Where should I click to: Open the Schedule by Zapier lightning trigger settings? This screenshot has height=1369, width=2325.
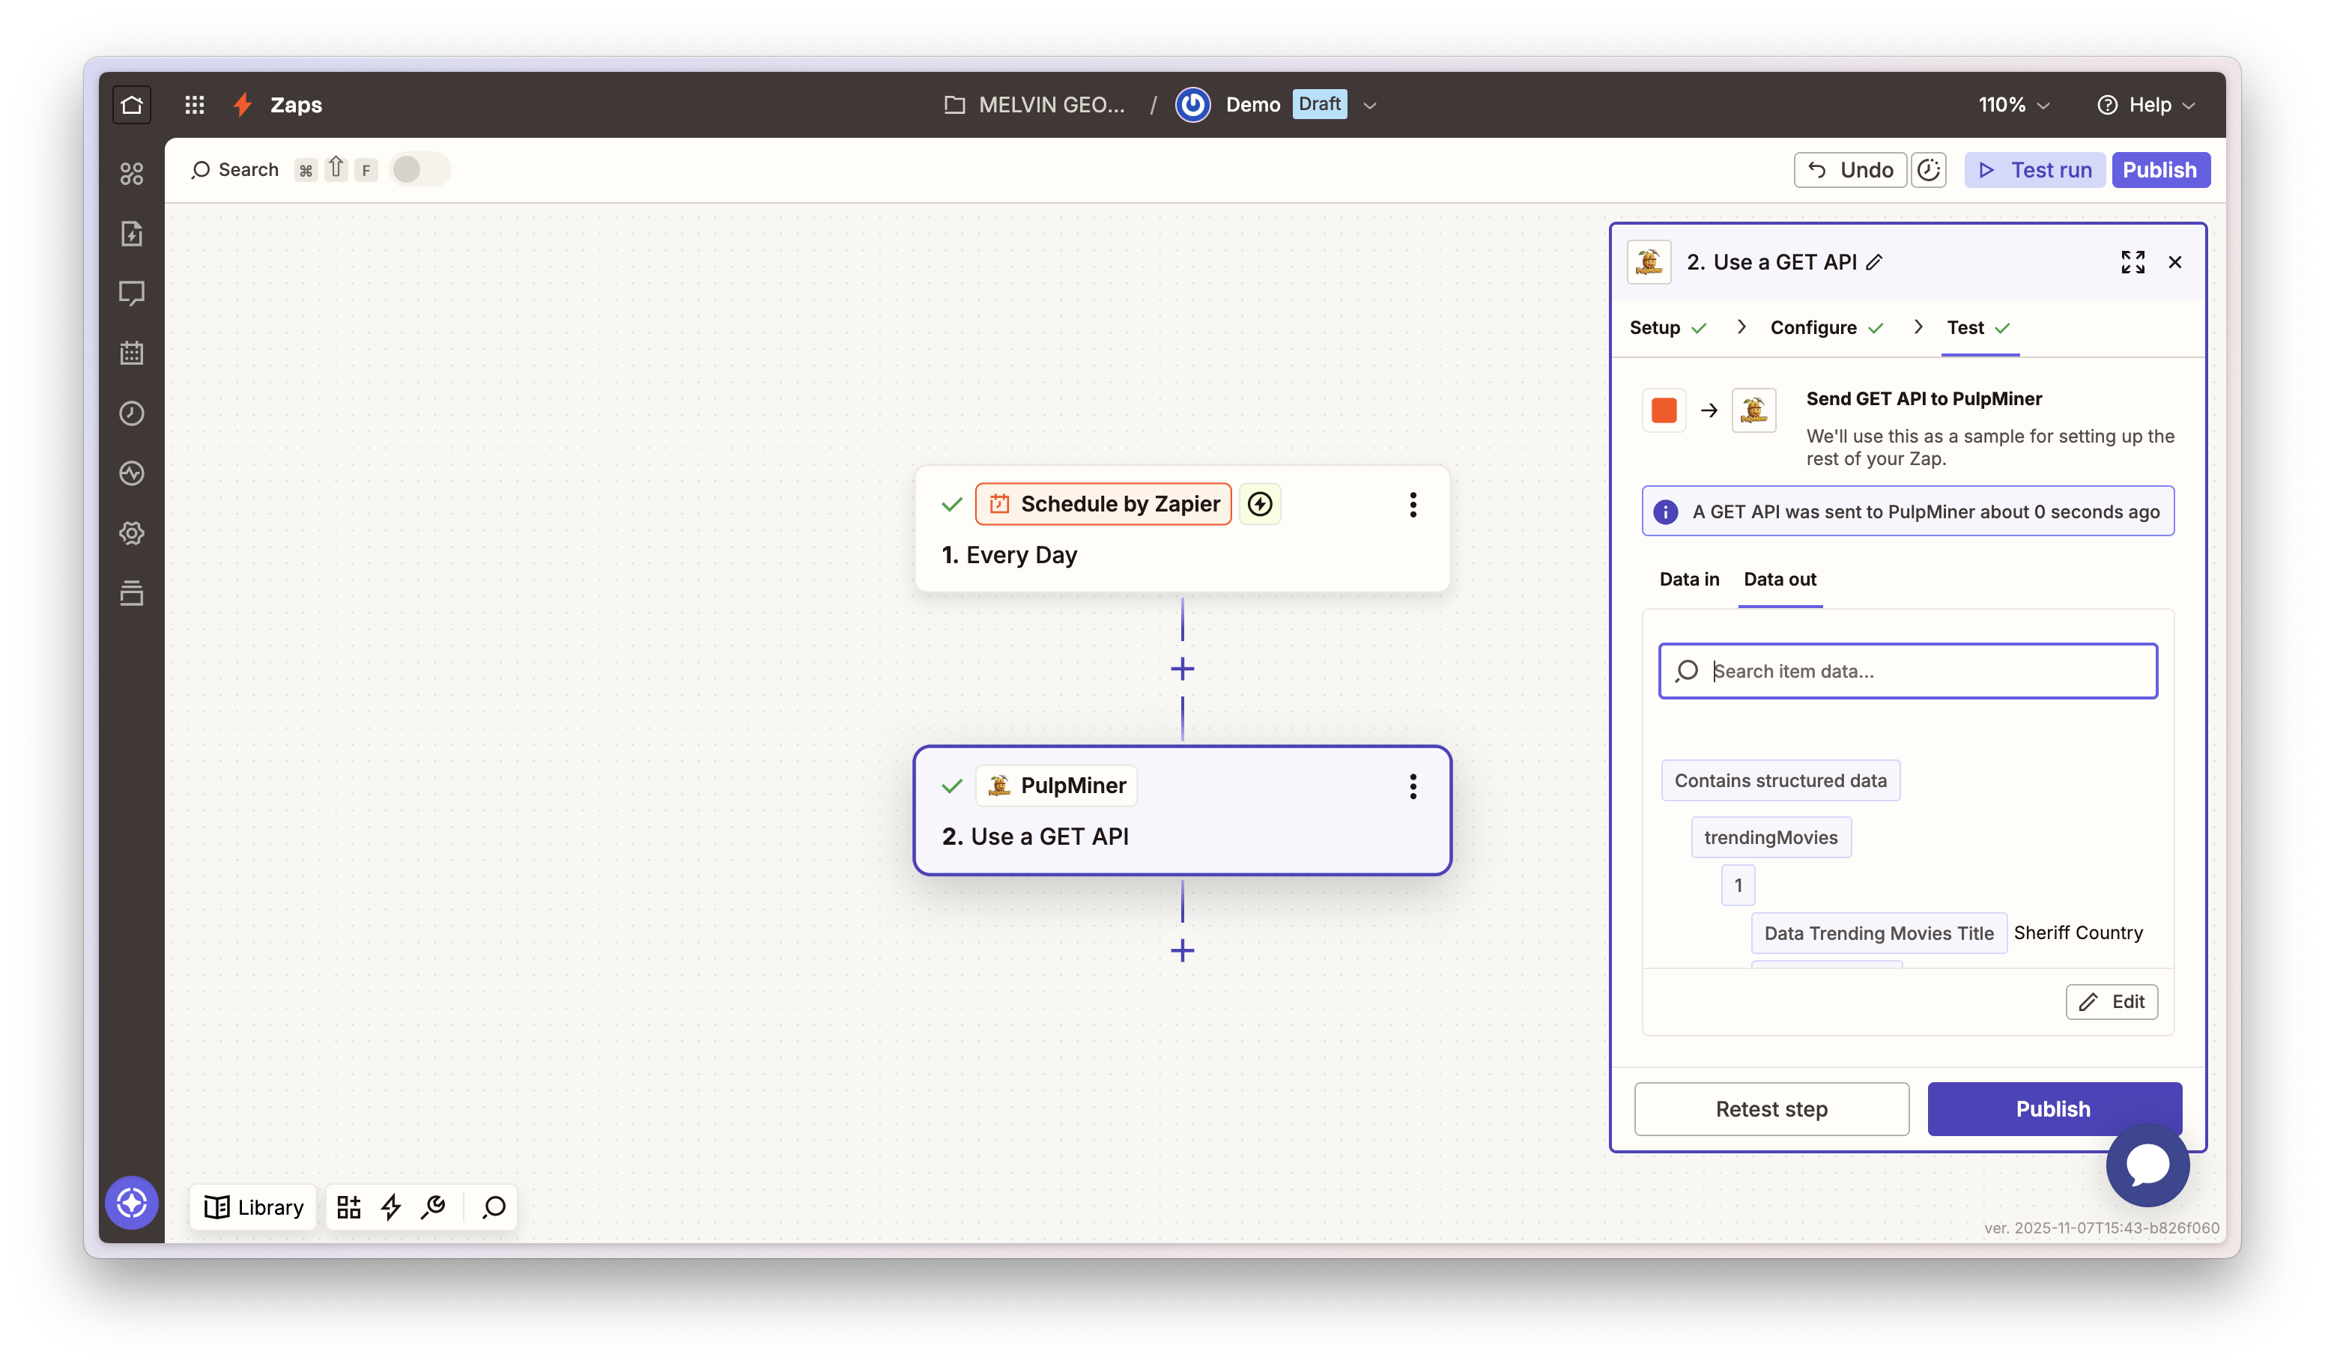click(1261, 504)
